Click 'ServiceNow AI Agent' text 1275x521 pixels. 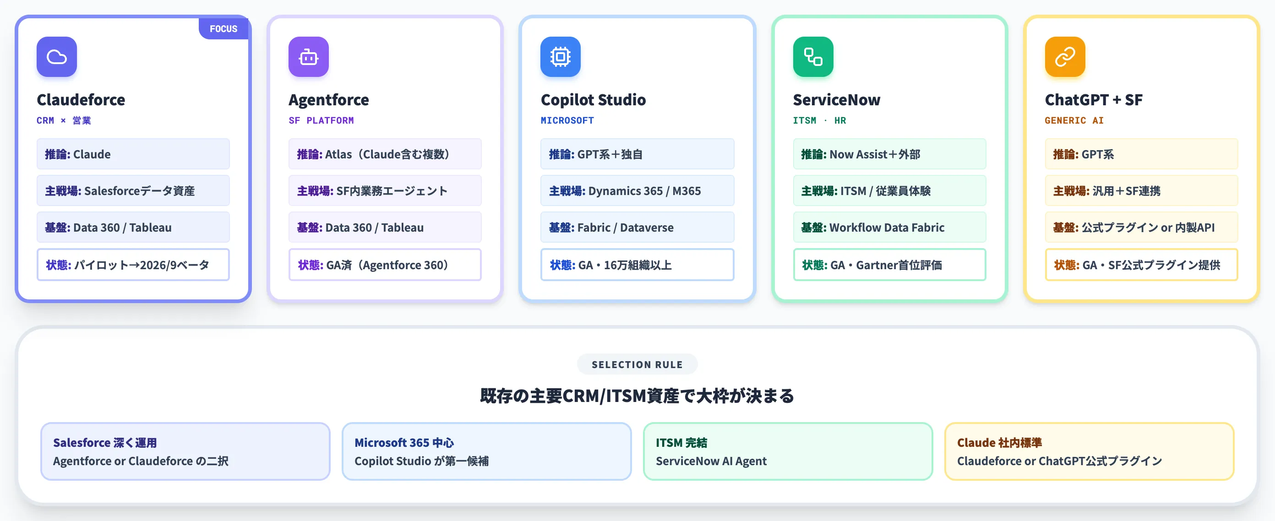[711, 461]
